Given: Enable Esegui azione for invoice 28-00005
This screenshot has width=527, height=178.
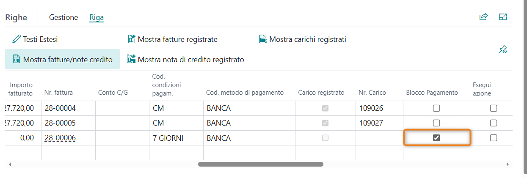Looking at the screenshot, I should point(493,123).
